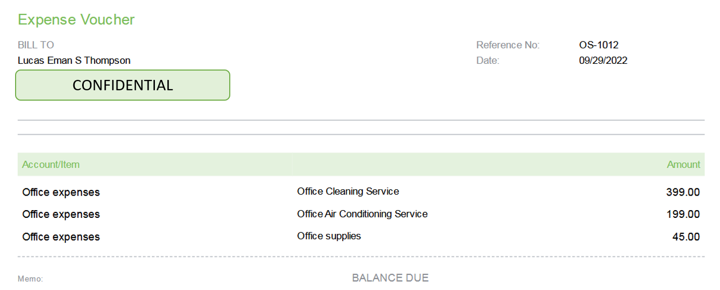Image resolution: width=720 pixels, height=290 pixels.
Task: Select Office expenses in the Office supplies row
Action: pyautogui.click(x=61, y=237)
